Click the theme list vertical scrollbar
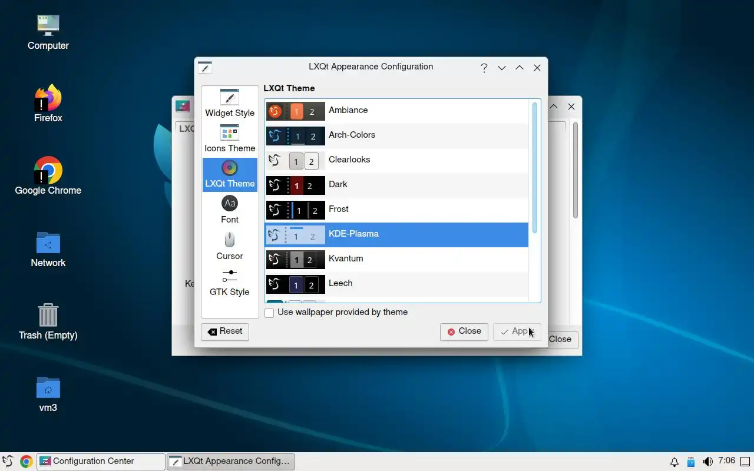The width and height of the screenshot is (754, 471). coord(535,168)
